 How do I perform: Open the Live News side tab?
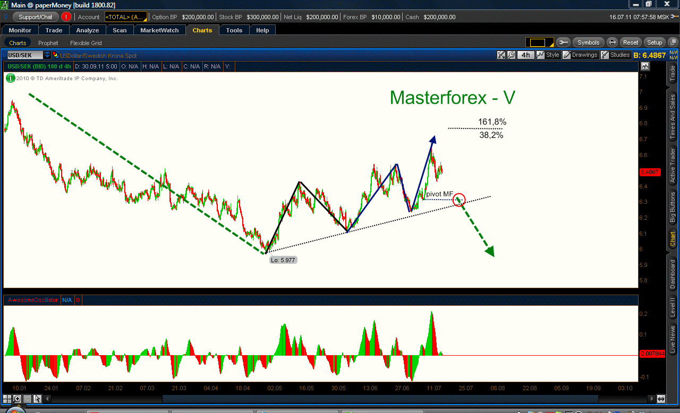pos(673,340)
